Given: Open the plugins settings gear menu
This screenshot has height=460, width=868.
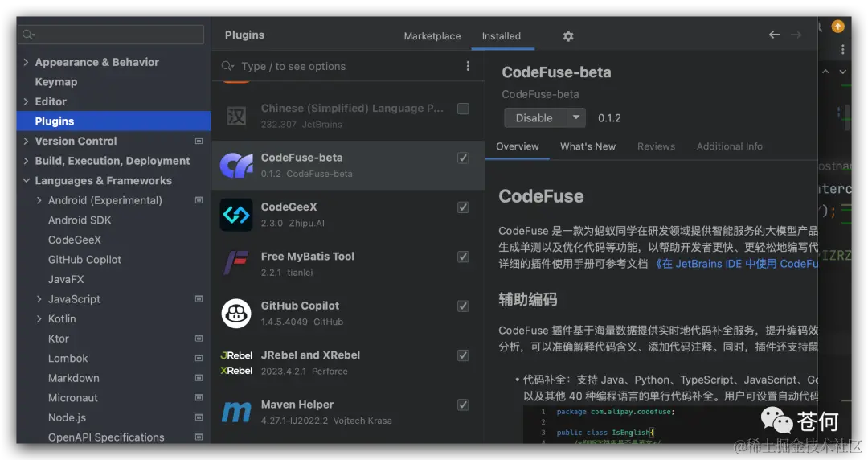Looking at the screenshot, I should click(568, 36).
